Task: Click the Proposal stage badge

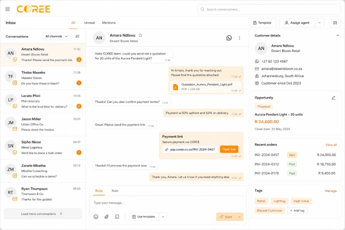Action: (x=263, y=106)
